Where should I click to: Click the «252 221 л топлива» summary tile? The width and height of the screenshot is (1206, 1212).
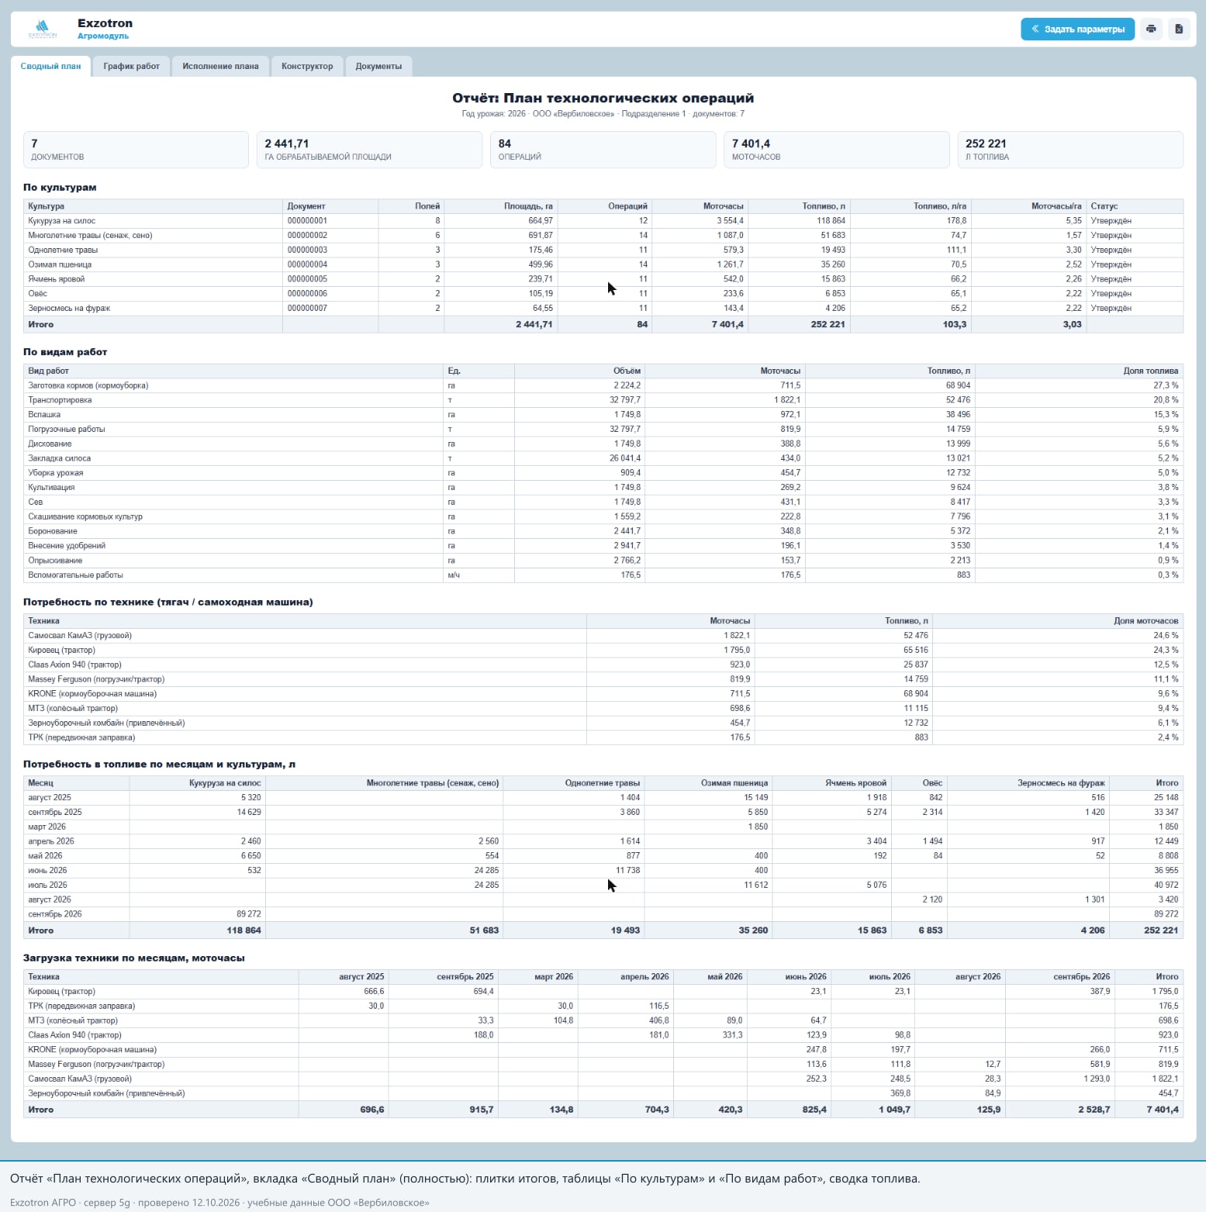click(1070, 150)
